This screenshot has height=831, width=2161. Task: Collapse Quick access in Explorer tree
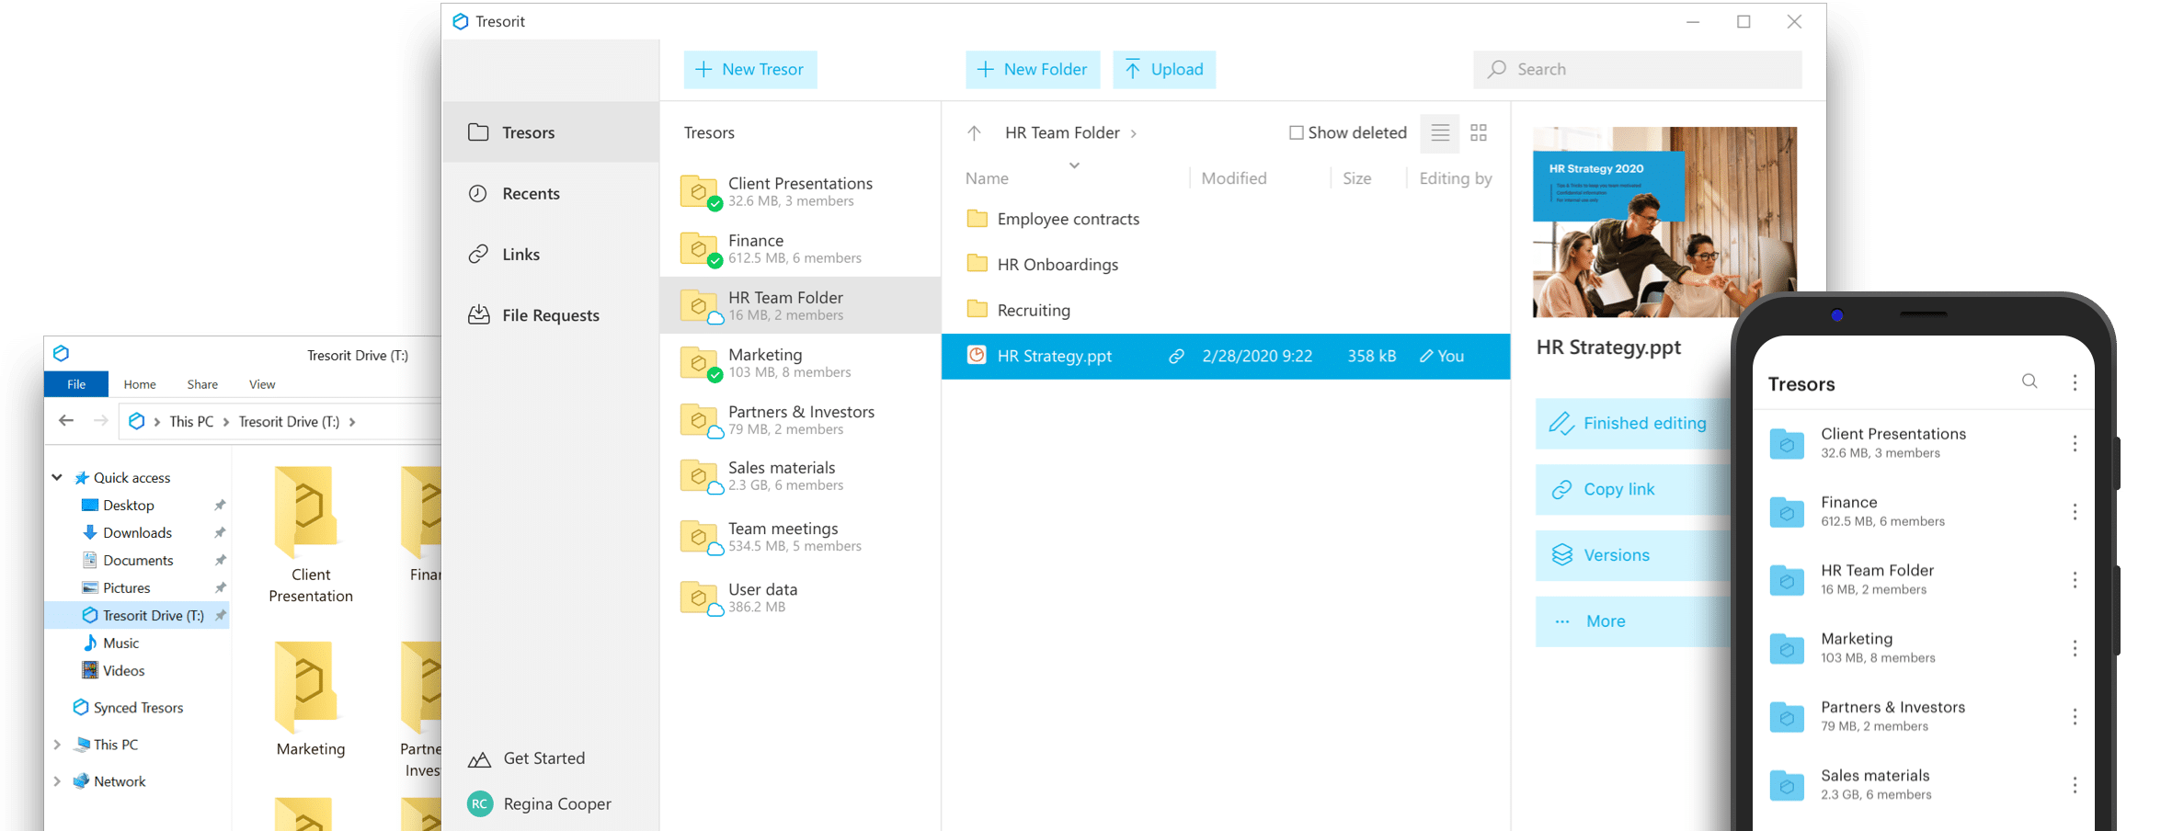point(57,478)
